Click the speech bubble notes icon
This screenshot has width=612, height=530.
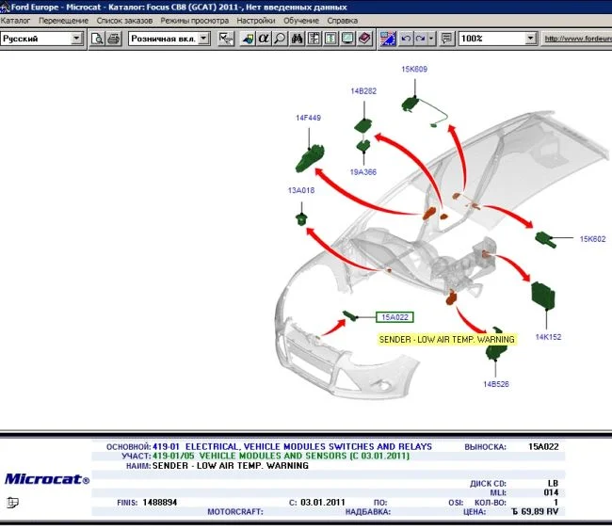[446, 39]
